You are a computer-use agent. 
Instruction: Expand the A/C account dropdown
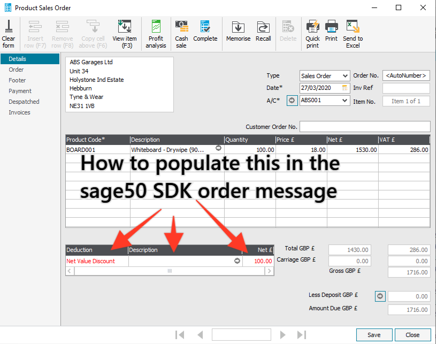point(345,101)
